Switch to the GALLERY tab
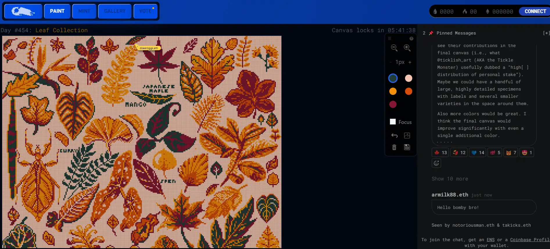 pyautogui.click(x=115, y=11)
